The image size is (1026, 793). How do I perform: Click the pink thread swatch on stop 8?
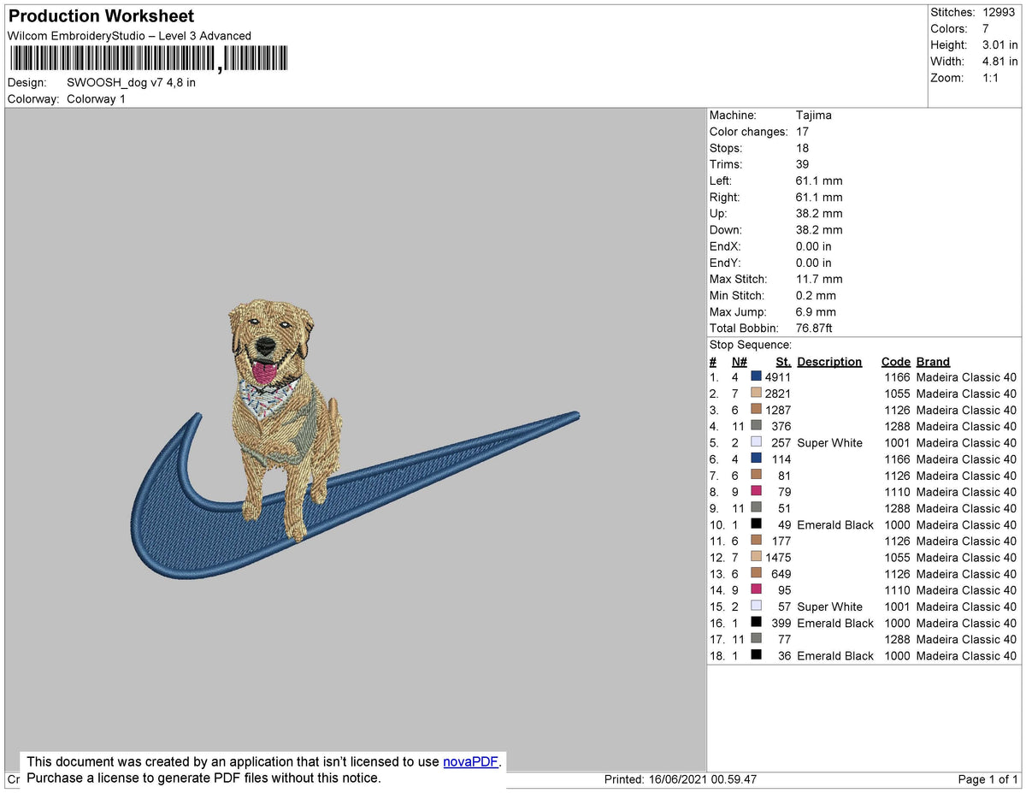(756, 492)
